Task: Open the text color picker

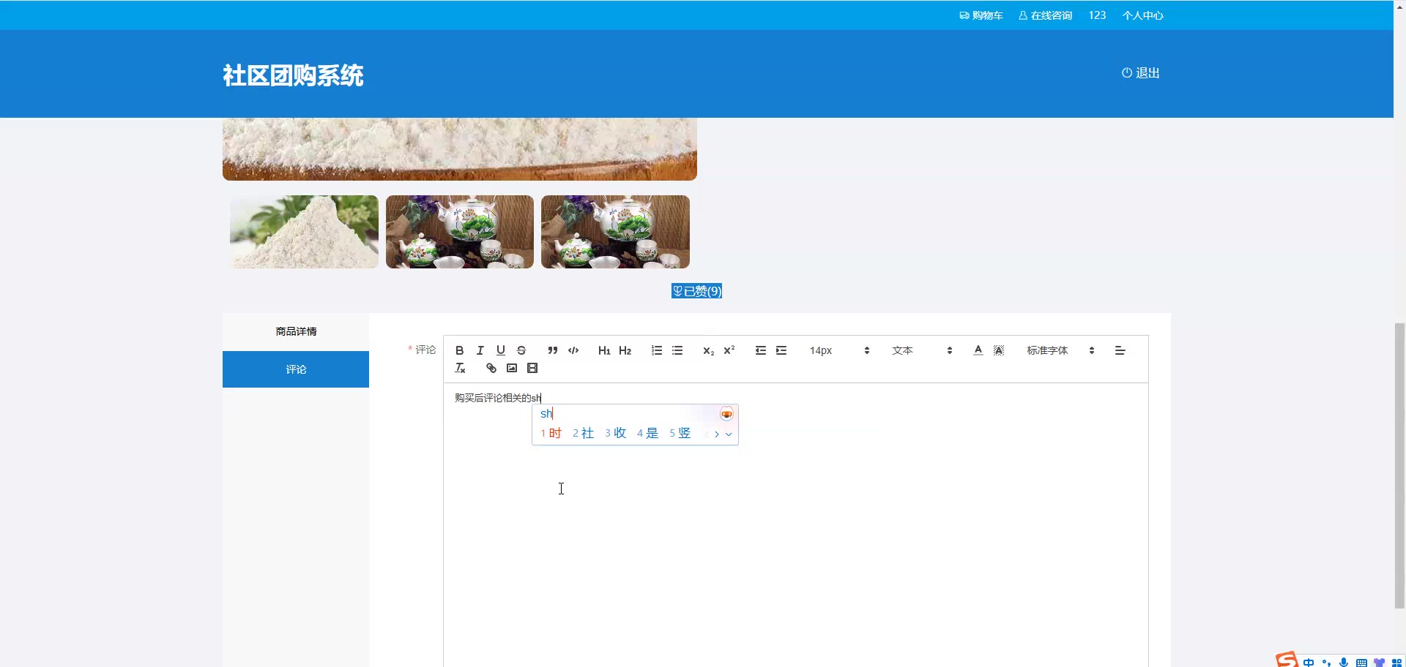Action: pos(978,351)
